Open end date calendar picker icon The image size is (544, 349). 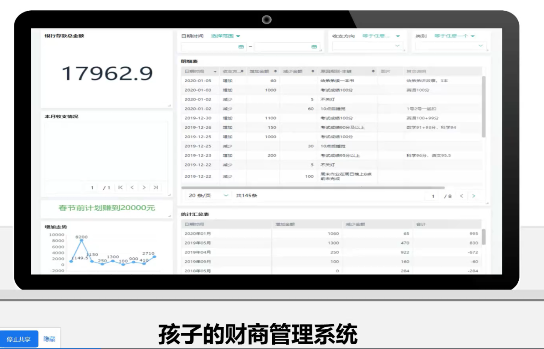click(x=314, y=47)
